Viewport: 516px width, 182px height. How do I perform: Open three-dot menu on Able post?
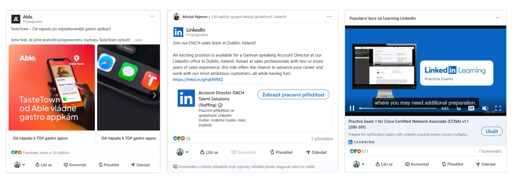(x=152, y=16)
